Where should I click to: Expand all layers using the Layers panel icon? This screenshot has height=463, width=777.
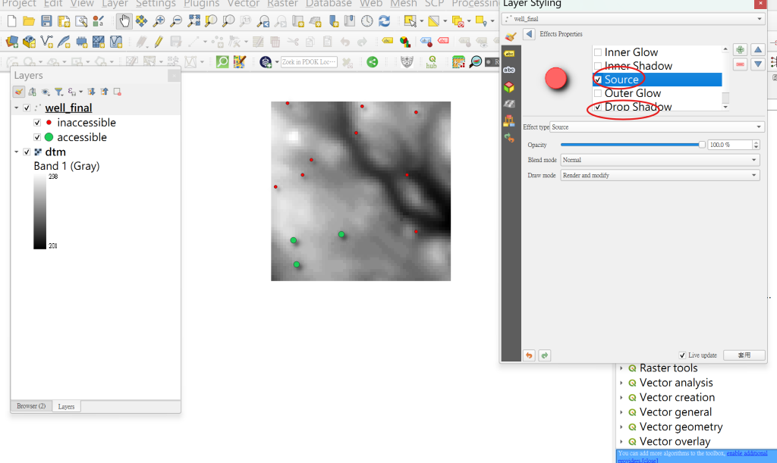(93, 92)
